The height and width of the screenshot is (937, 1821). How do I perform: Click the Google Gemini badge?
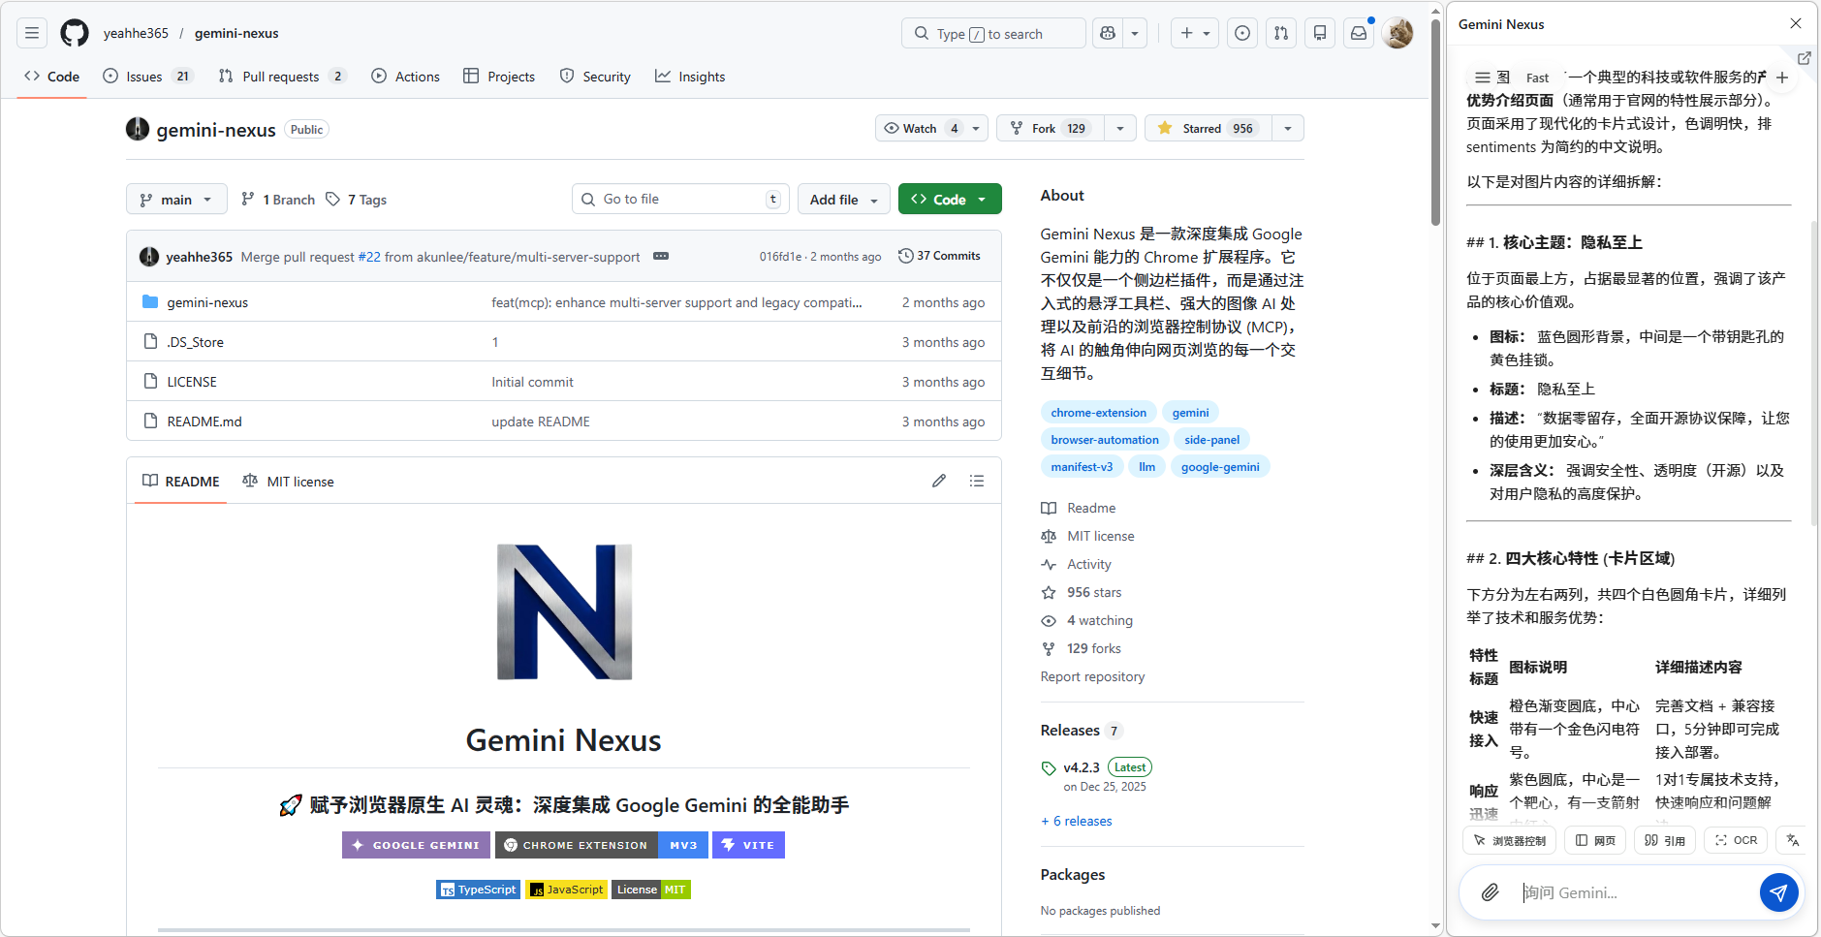coord(417,845)
